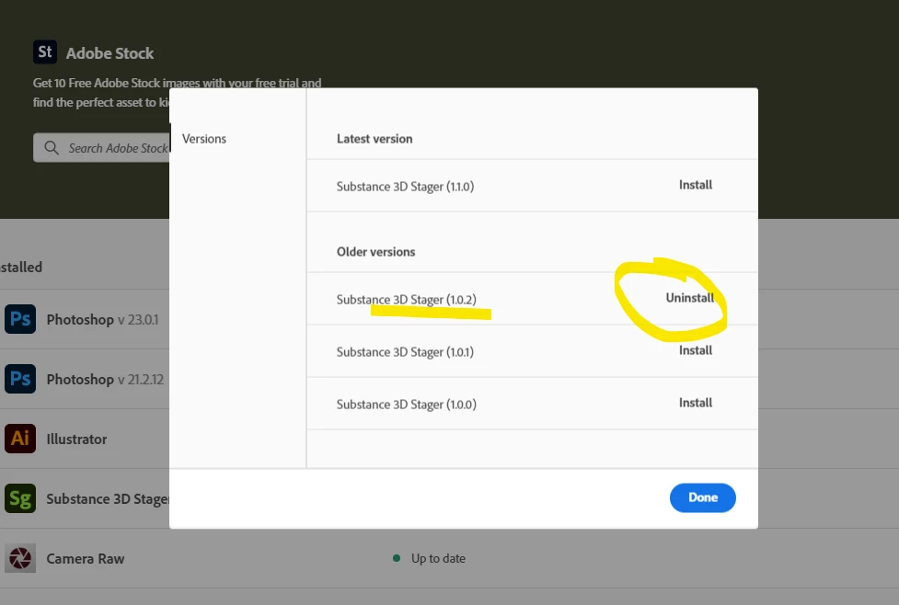
Task: Click the Done button
Action: pyautogui.click(x=702, y=497)
